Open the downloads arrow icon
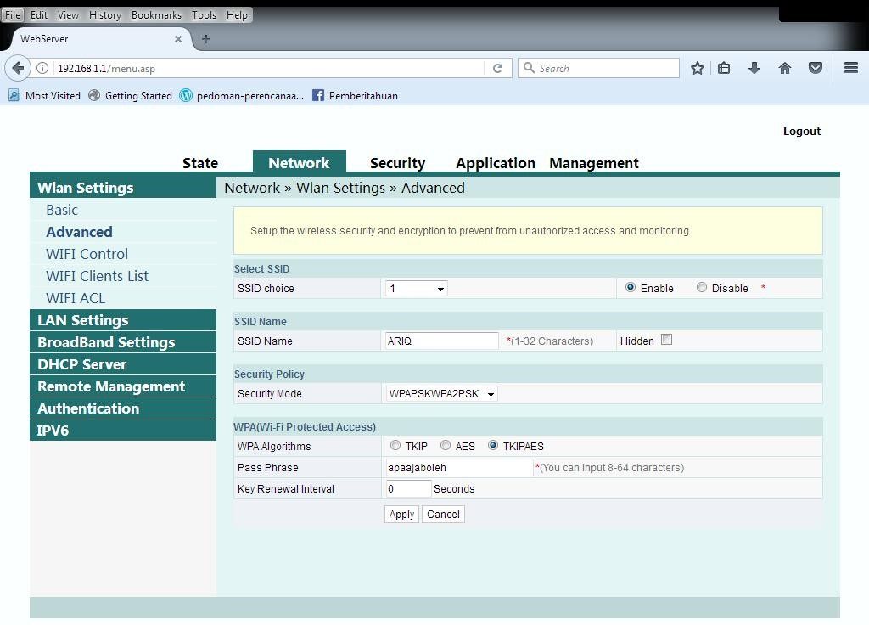 tap(754, 68)
